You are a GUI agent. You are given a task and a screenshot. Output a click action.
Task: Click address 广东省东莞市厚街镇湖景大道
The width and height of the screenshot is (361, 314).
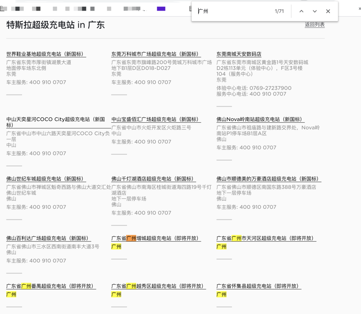pyautogui.click(x=39, y=62)
